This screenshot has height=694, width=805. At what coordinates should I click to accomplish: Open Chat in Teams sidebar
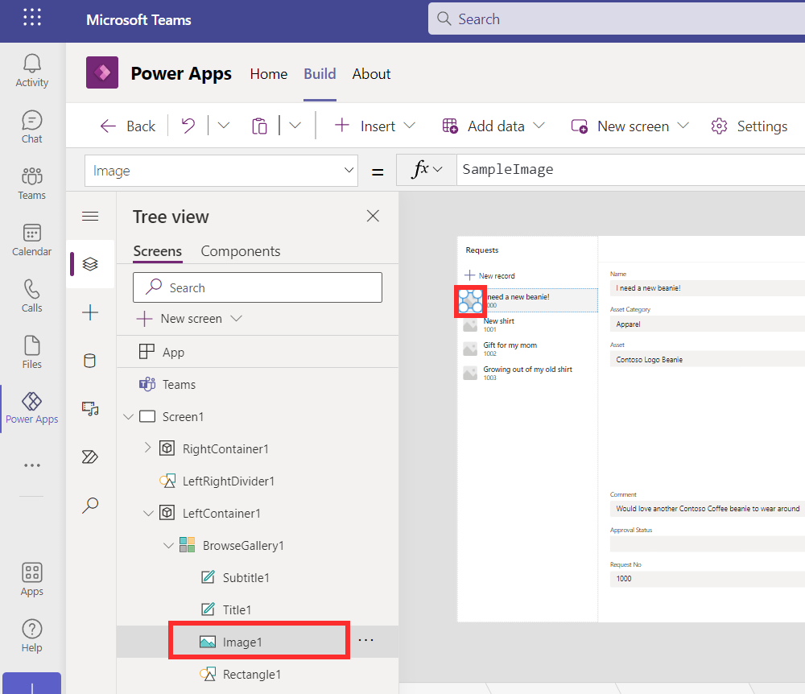[32, 127]
